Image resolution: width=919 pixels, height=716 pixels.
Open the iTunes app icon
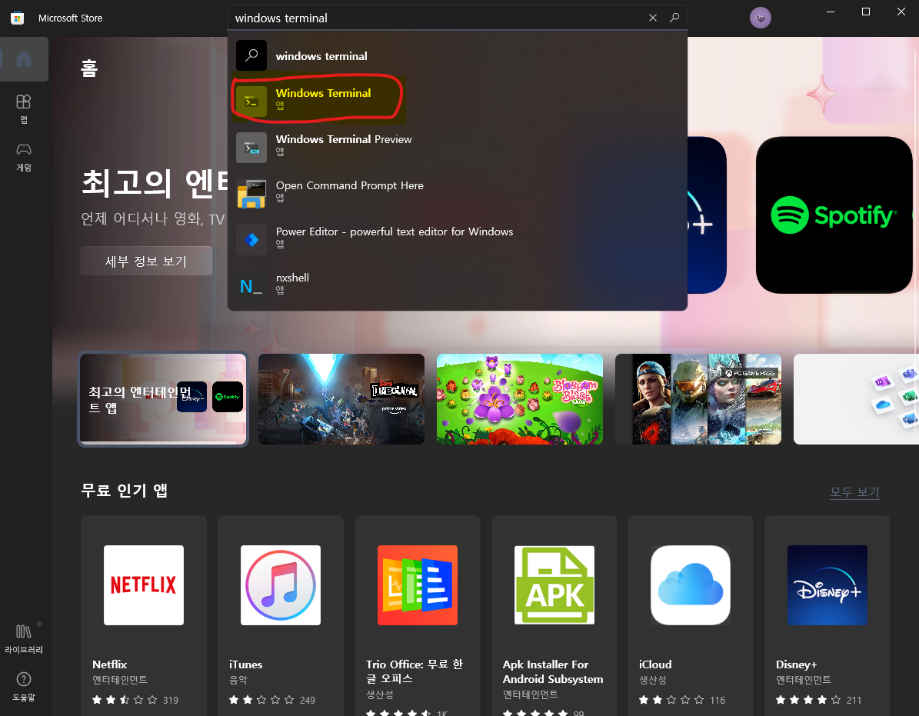(x=281, y=585)
